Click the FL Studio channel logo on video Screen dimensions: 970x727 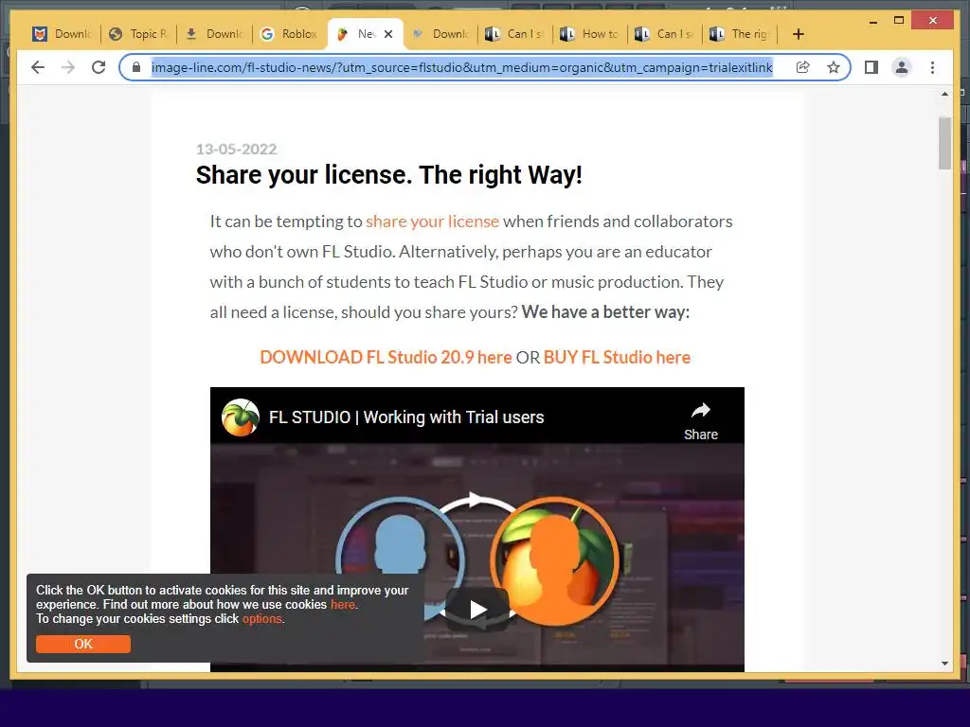[241, 417]
